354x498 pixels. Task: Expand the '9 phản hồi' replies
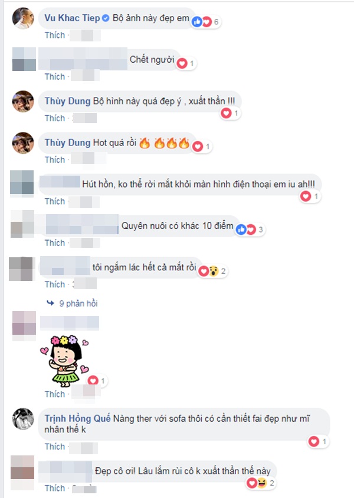72,303
